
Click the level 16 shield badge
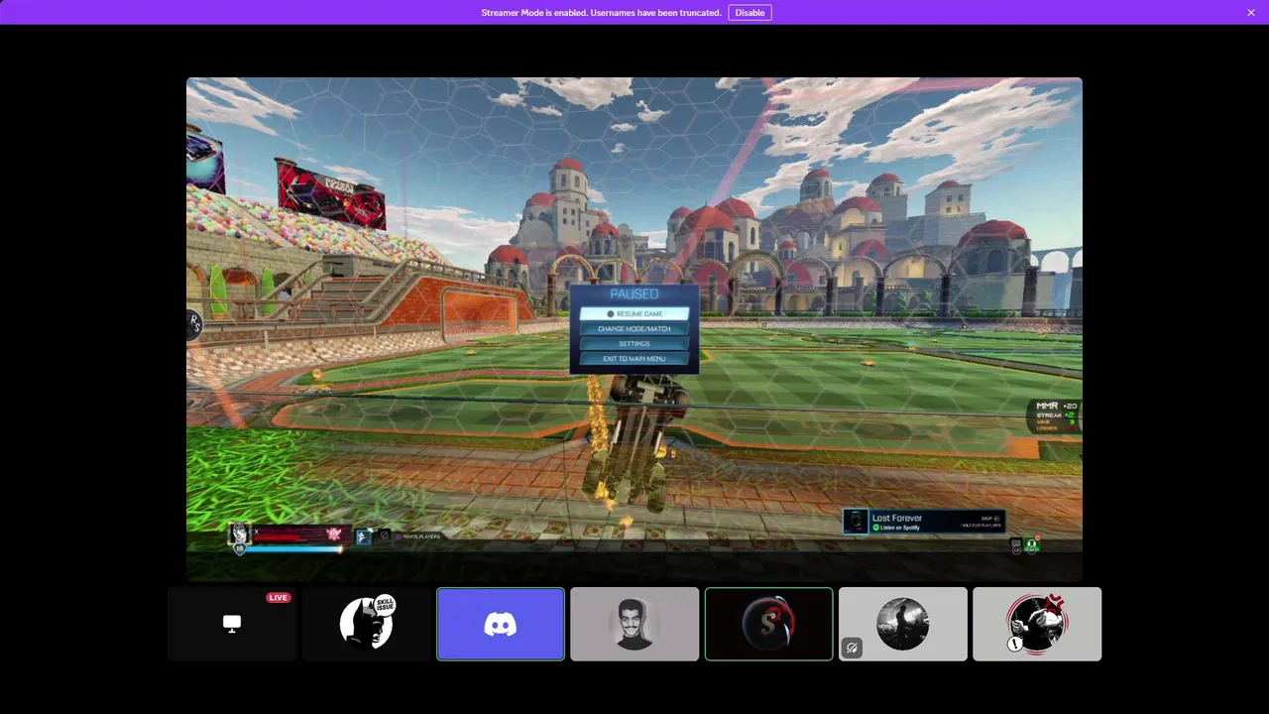[x=239, y=548]
